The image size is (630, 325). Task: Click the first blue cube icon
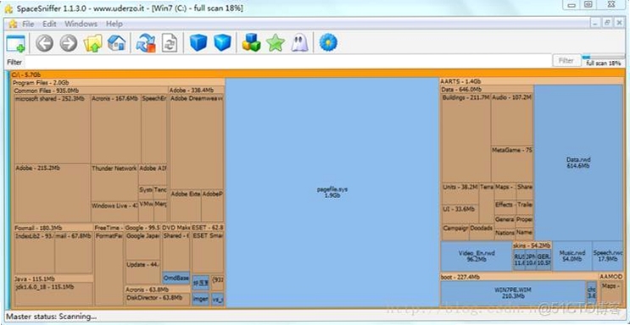198,43
